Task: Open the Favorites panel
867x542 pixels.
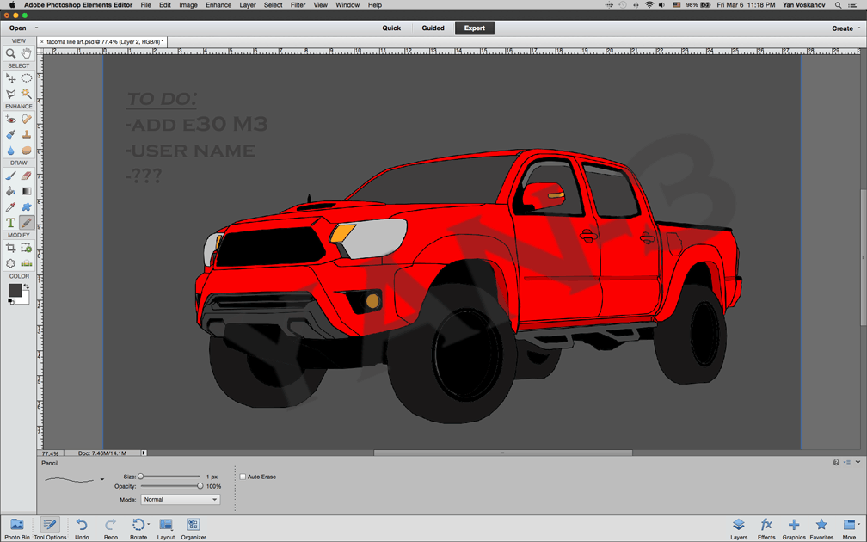Action: click(x=821, y=528)
